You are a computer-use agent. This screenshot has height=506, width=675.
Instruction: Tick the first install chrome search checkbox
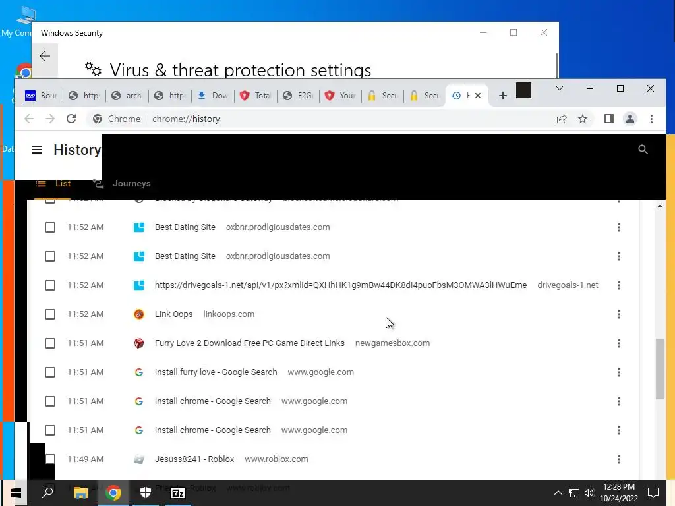[x=50, y=401]
